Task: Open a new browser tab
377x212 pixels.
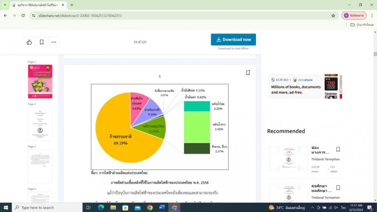Action: point(72,5)
